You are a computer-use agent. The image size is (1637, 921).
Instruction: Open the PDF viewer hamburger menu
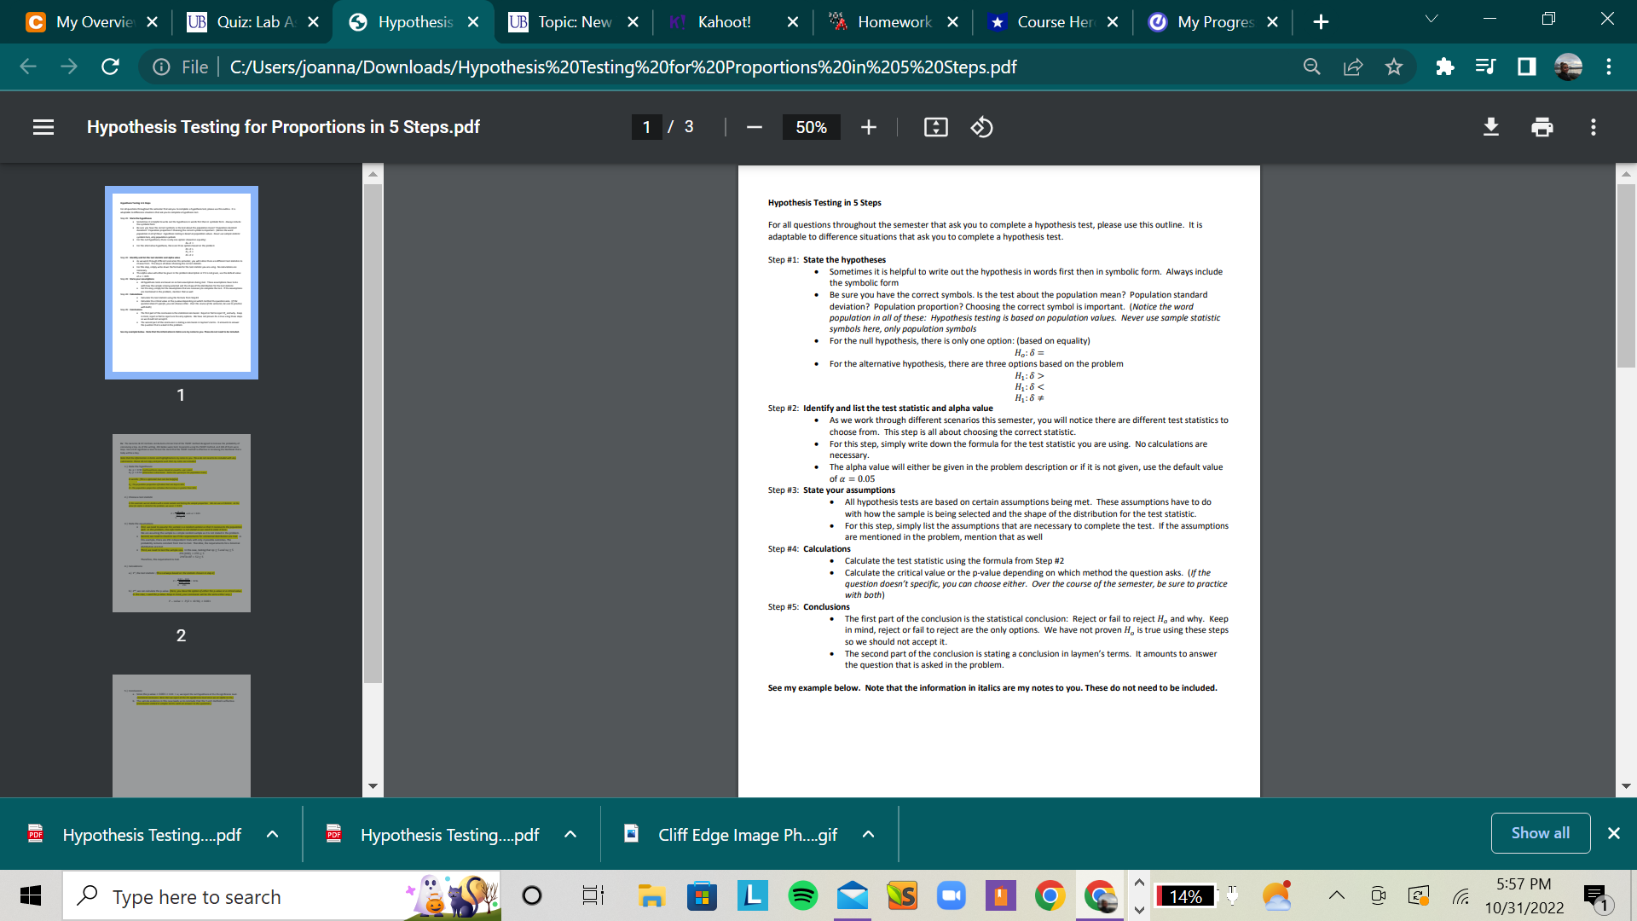[x=43, y=126]
